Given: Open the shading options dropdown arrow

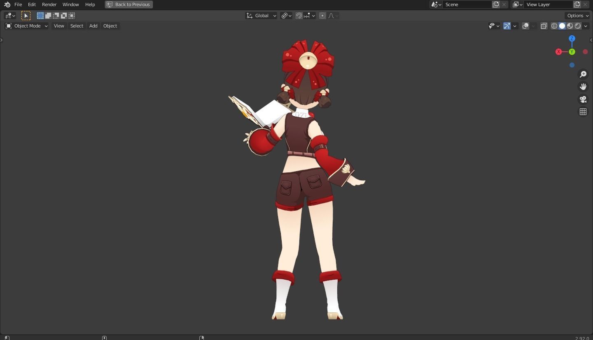Looking at the screenshot, I should pos(586,26).
